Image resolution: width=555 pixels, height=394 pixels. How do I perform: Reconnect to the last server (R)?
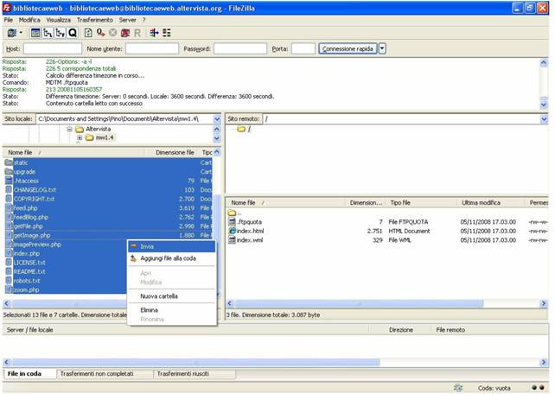(137, 33)
